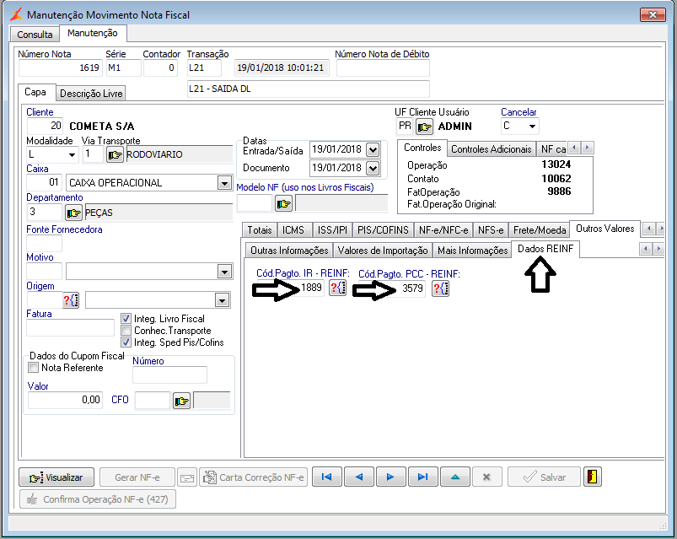This screenshot has width=677, height=539.
Task: Expand the Modalidade dropdown
Action: (71, 154)
